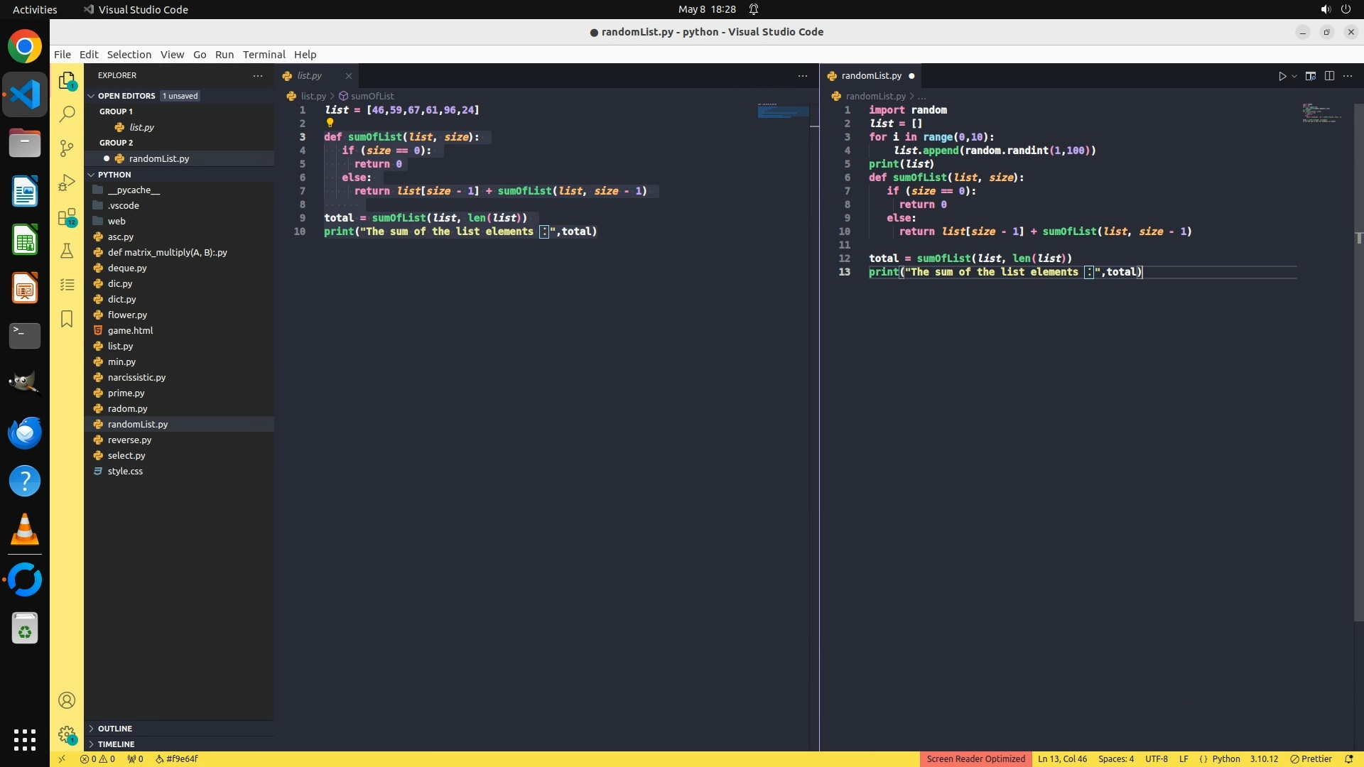Image resolution: width=1364 pixels, height=767 pixels.
Task: Open the Extensions view
Action: (x=67, y=217)
